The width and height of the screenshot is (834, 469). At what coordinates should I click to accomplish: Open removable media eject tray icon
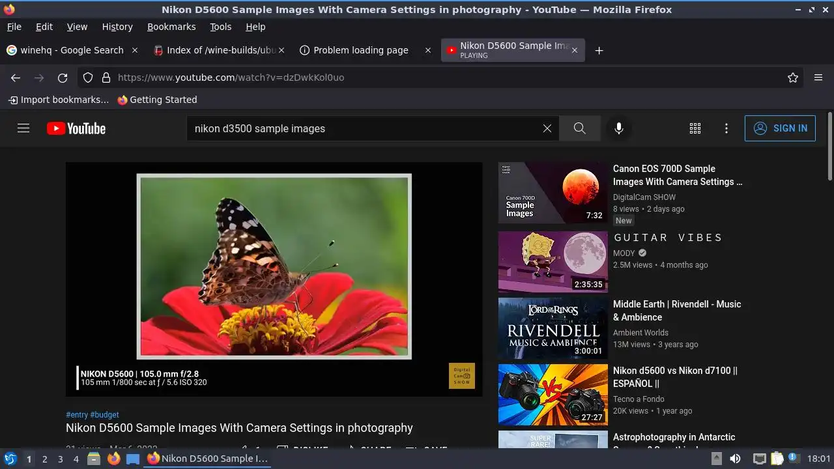(716, 459)
